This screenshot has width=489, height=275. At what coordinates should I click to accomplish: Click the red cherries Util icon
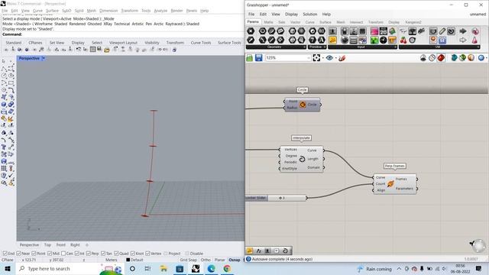(x=403, y=40)
